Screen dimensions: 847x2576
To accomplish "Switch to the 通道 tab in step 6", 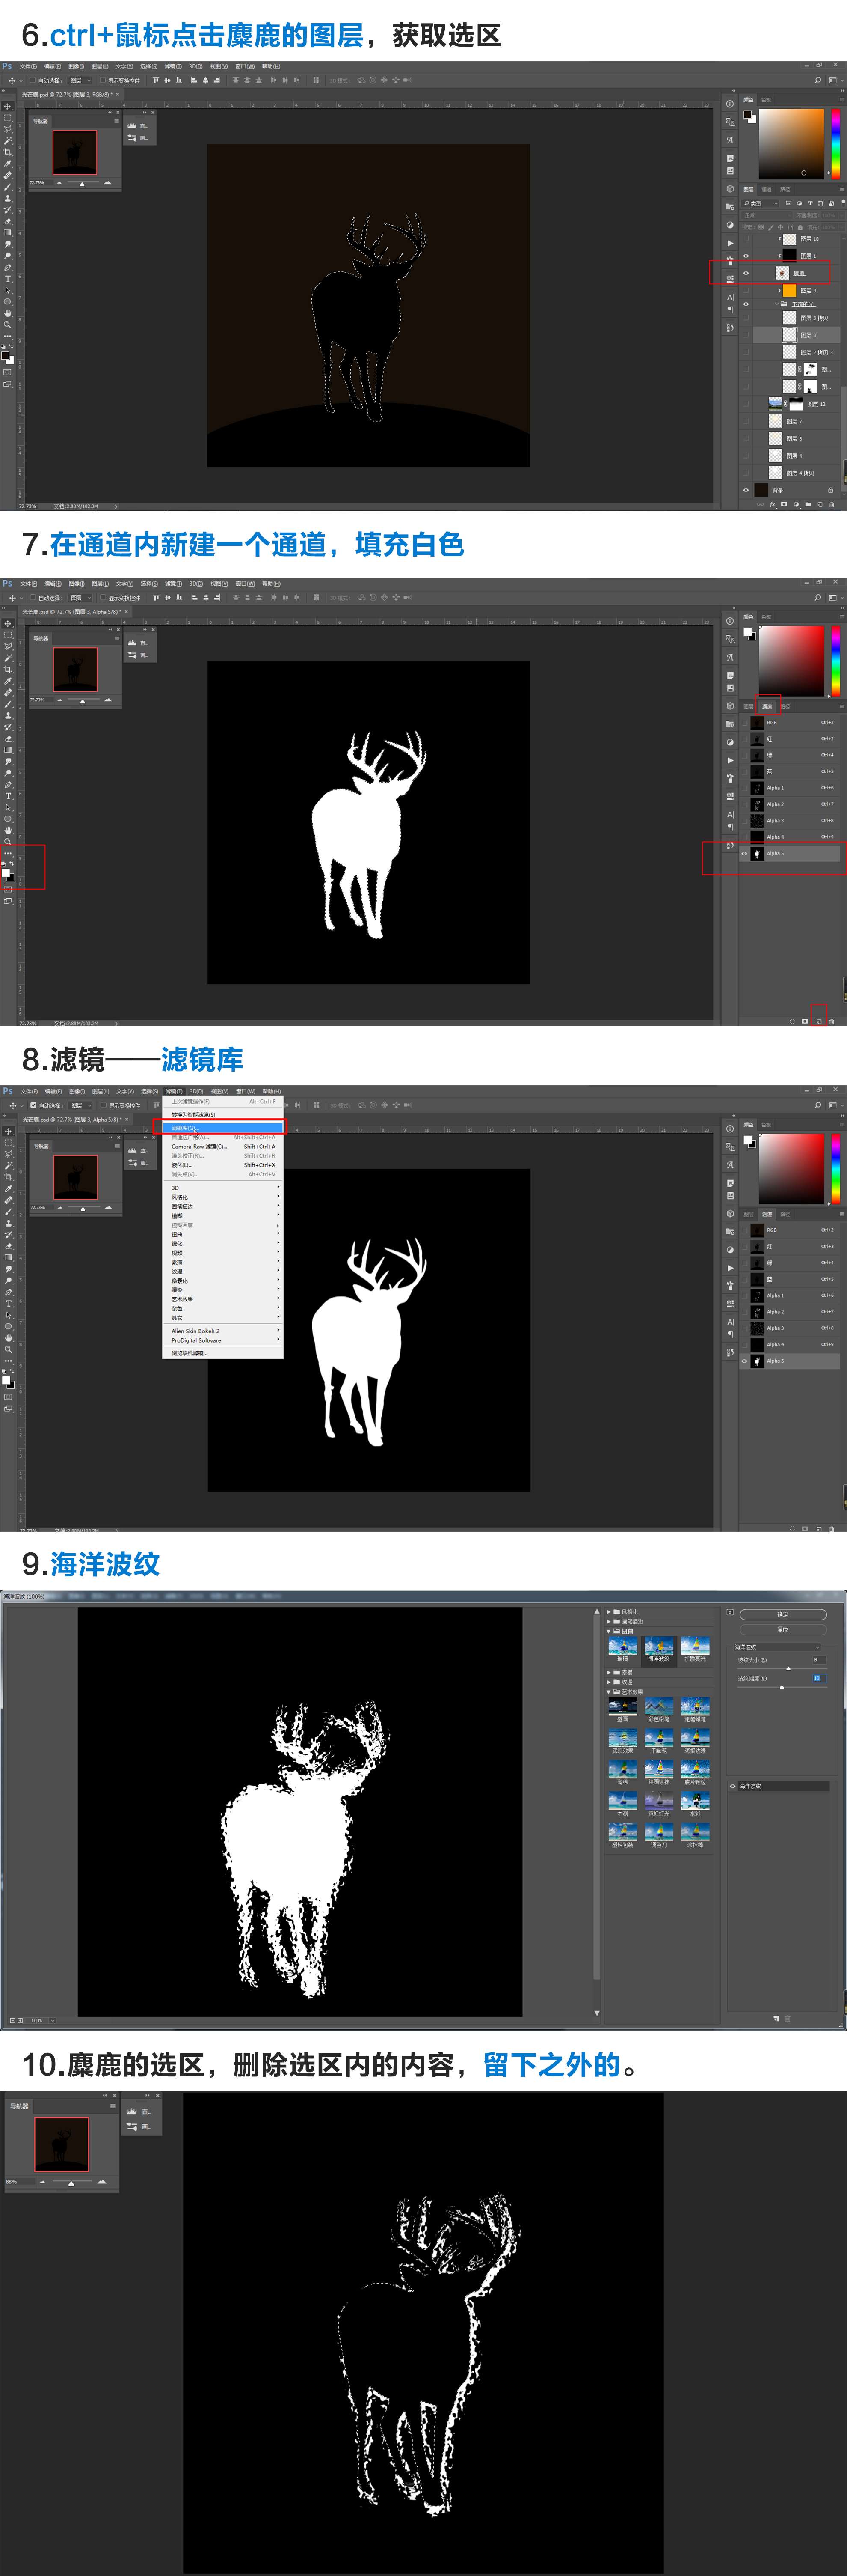I will pos(767,189).
